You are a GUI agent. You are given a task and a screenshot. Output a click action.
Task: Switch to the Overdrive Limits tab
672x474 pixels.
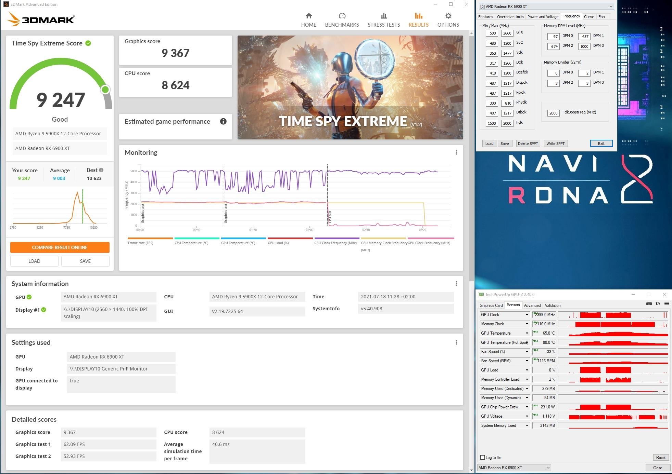[x=510, y=17]
